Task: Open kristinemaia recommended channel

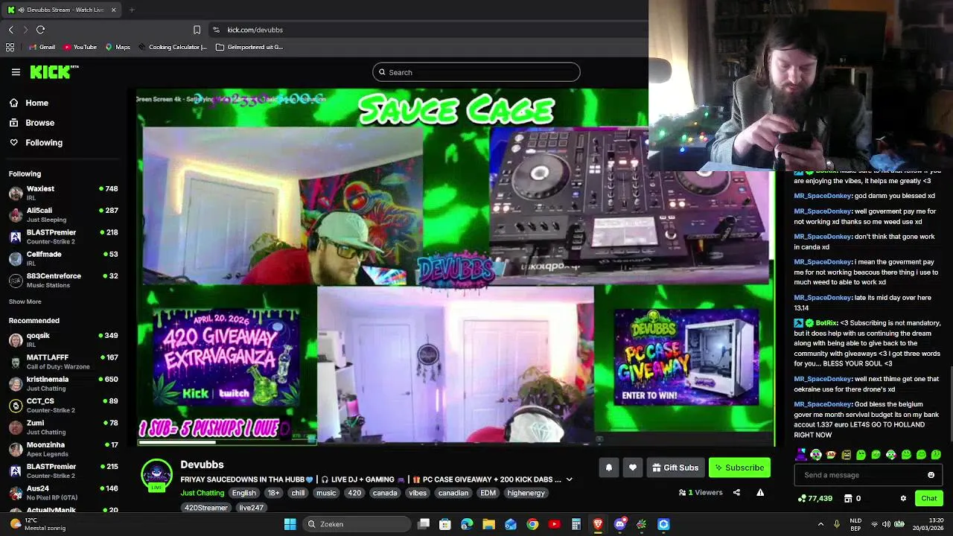Action: click(63, 383)
